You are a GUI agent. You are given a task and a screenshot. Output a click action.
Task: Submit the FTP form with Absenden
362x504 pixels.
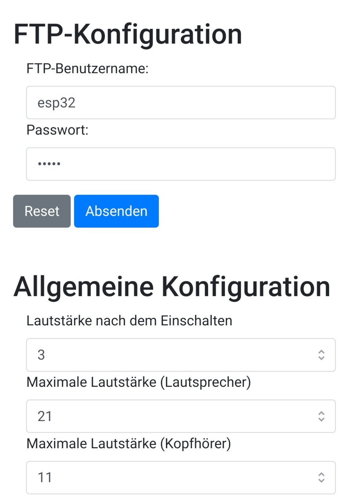pyautogui.click(x=116, y=211)
